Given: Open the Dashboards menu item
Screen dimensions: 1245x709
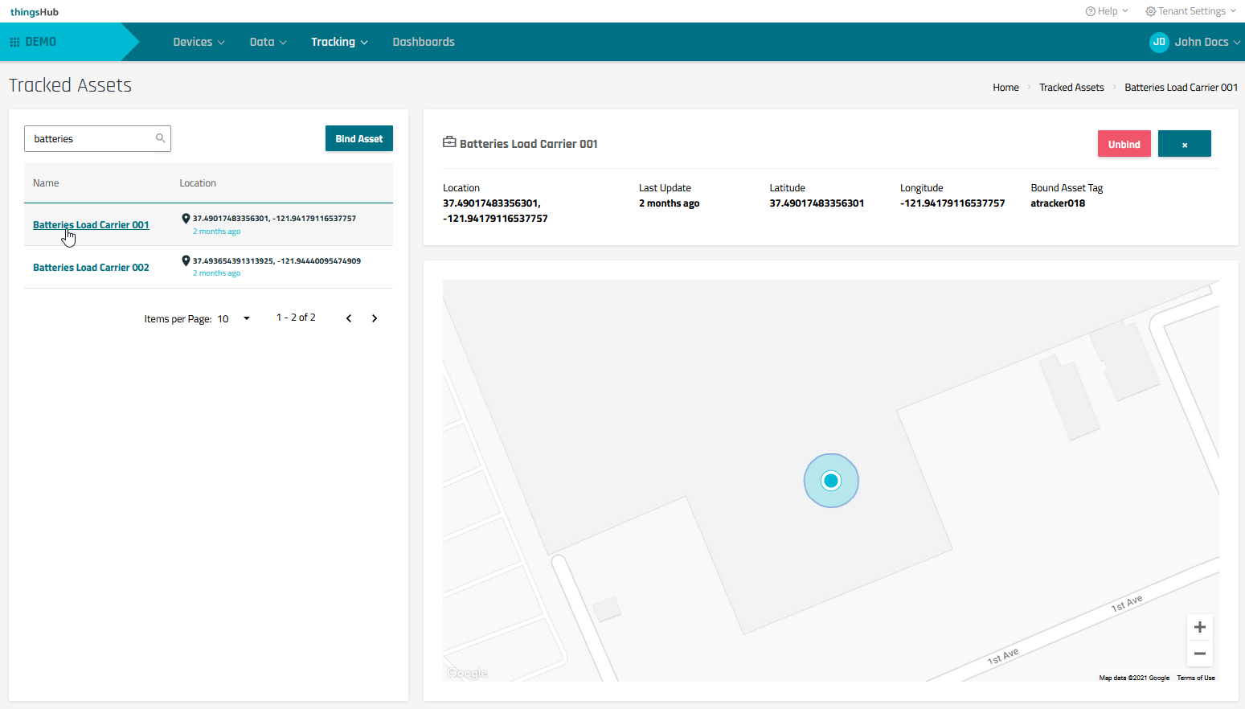Looking at the screenshot, I should 424,42.
